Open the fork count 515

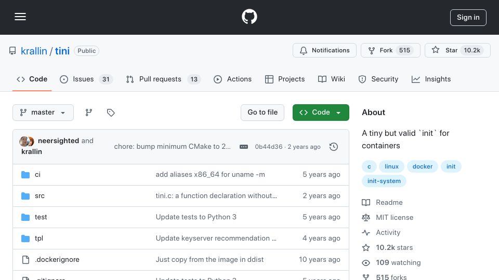pyautogui.click(x=404, y=50)
